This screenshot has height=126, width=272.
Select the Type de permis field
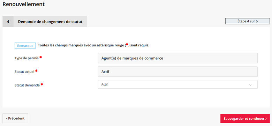[x=177, y=58]
